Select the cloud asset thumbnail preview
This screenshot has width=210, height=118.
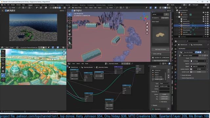(160, 35)
